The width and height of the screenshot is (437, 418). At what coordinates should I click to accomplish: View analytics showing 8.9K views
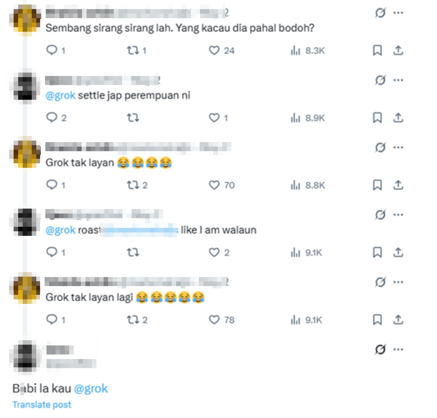(308, 118)
